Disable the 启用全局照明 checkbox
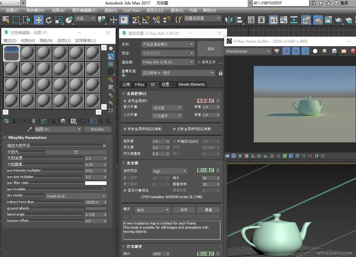Viewport: 356px width, 257px height. pyautogui.click(x=125, y=101)
